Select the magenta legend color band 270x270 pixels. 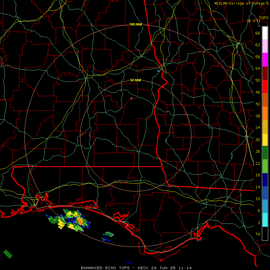pos(265,60)
